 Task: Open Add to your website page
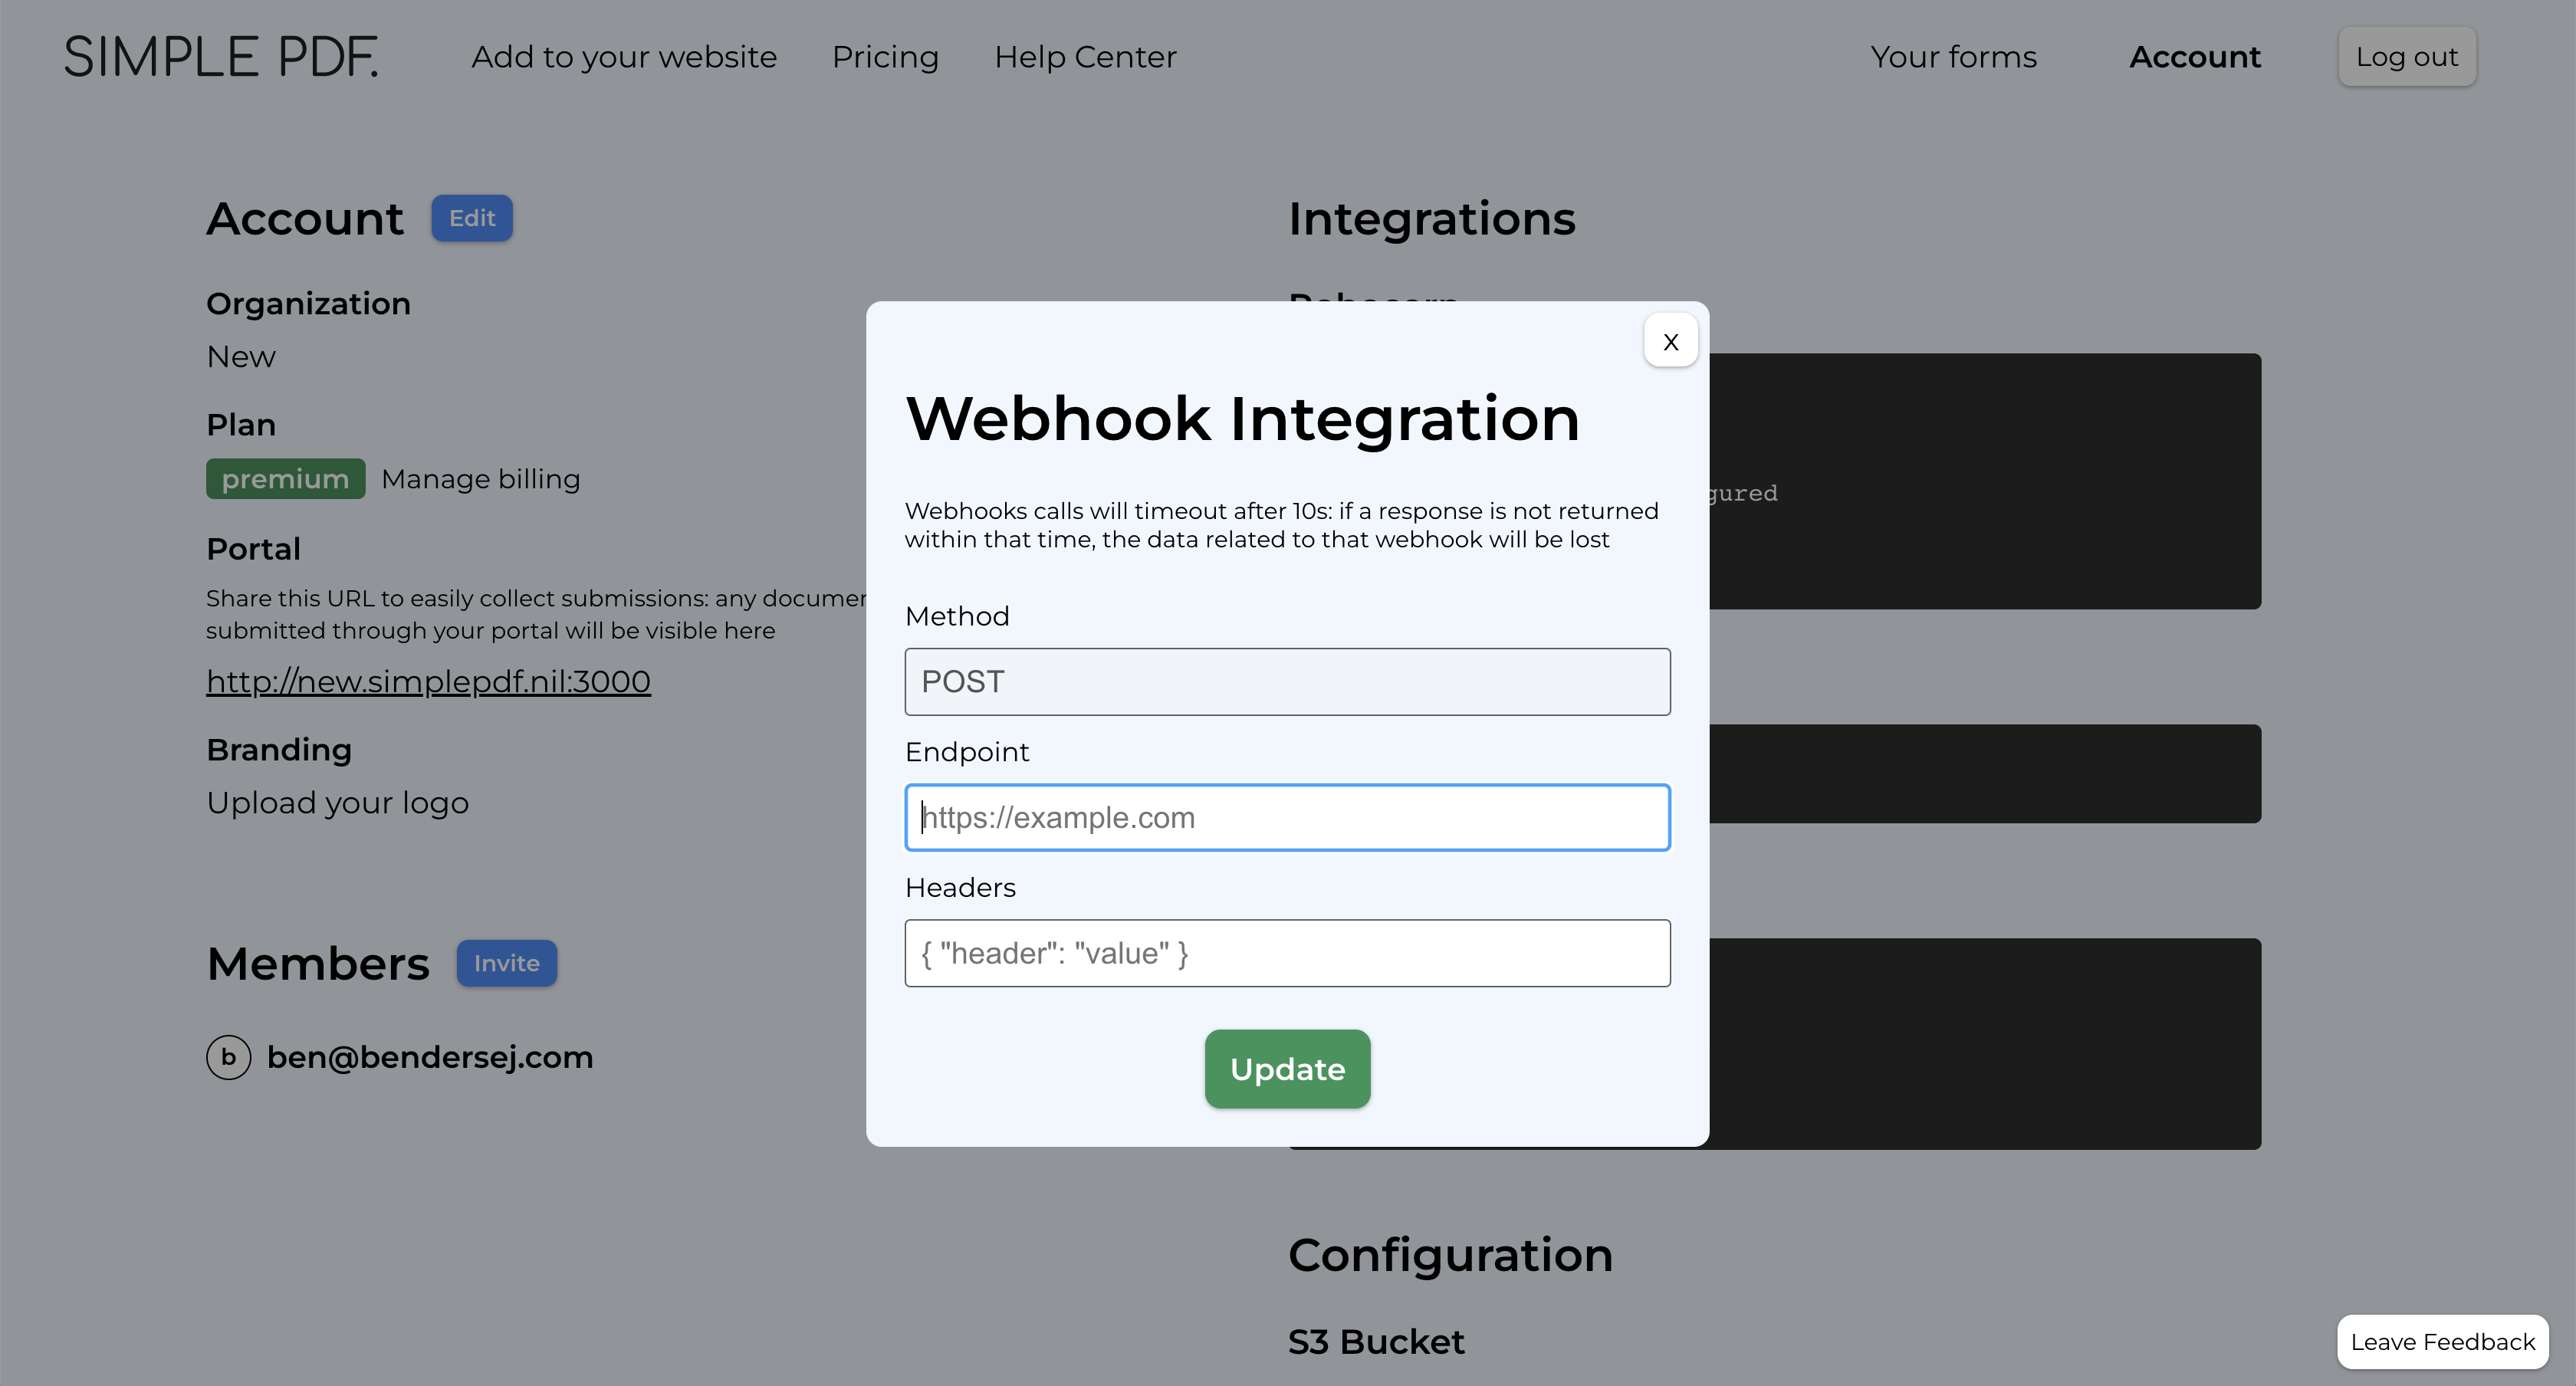pos(624,57)
